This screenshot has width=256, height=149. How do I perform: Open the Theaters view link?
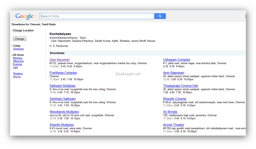click(x=18, y=74)
